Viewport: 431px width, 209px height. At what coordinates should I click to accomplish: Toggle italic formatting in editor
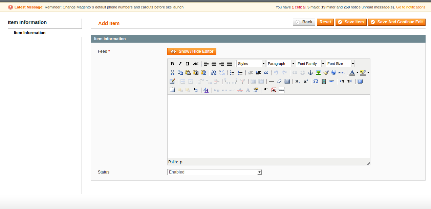click(180, 64)
